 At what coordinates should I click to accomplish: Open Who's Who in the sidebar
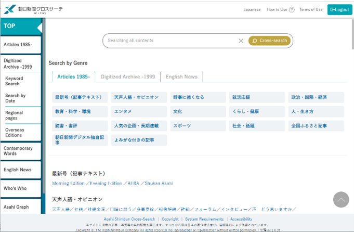coord(21,188)
